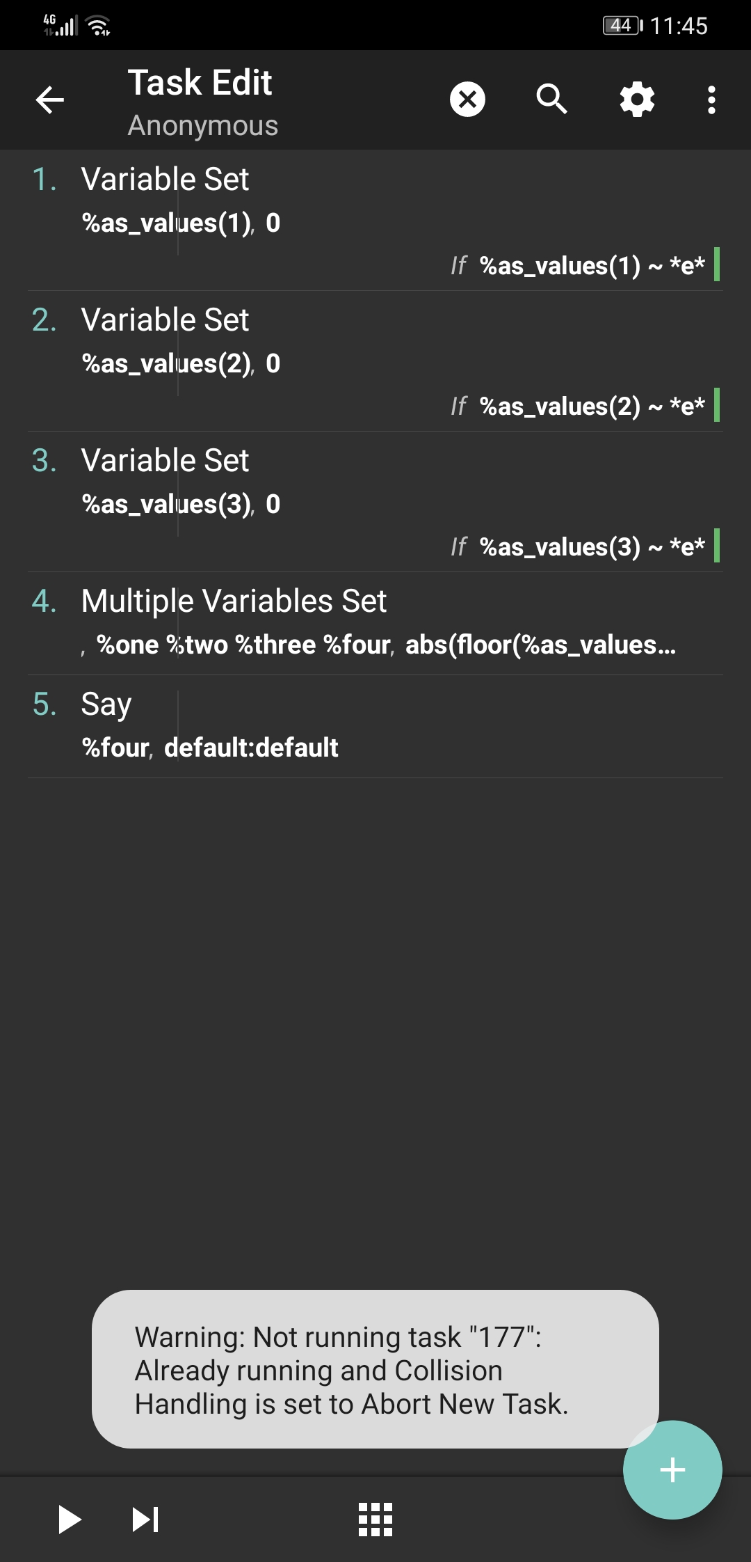Screen dimensions: 751x1562
Task: Tap the If %as_values(1) condition
Action: click(579, 266)
